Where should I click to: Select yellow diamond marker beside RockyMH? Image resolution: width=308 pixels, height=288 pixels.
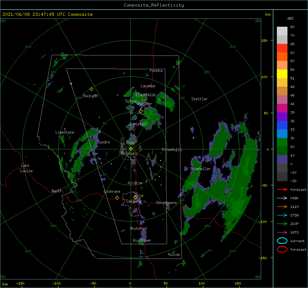pos(91,89)
